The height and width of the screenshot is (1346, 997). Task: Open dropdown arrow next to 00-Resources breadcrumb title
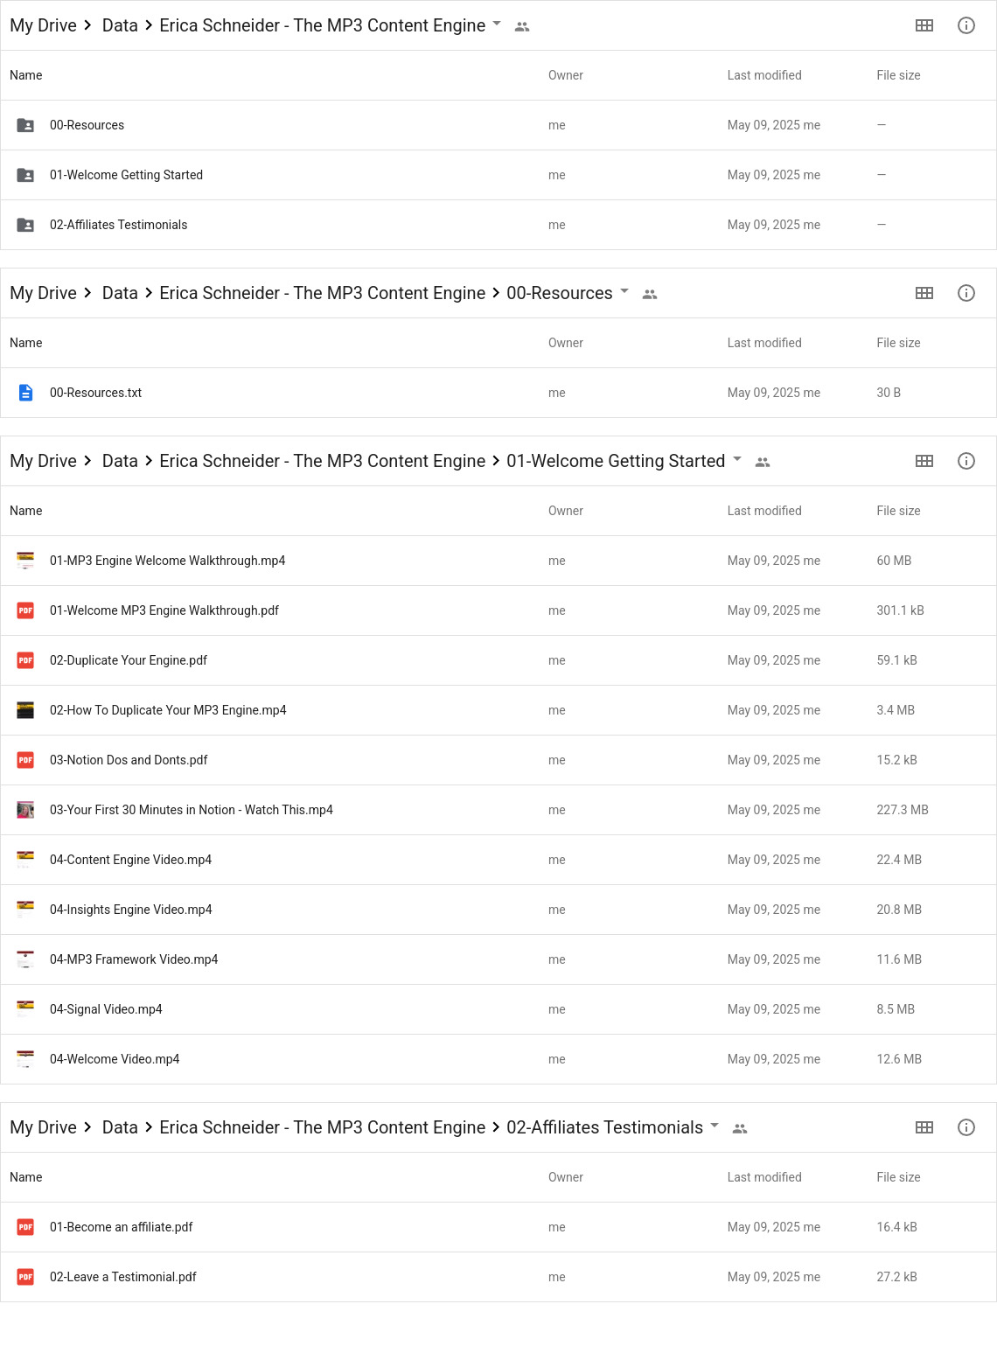(624, 290)
